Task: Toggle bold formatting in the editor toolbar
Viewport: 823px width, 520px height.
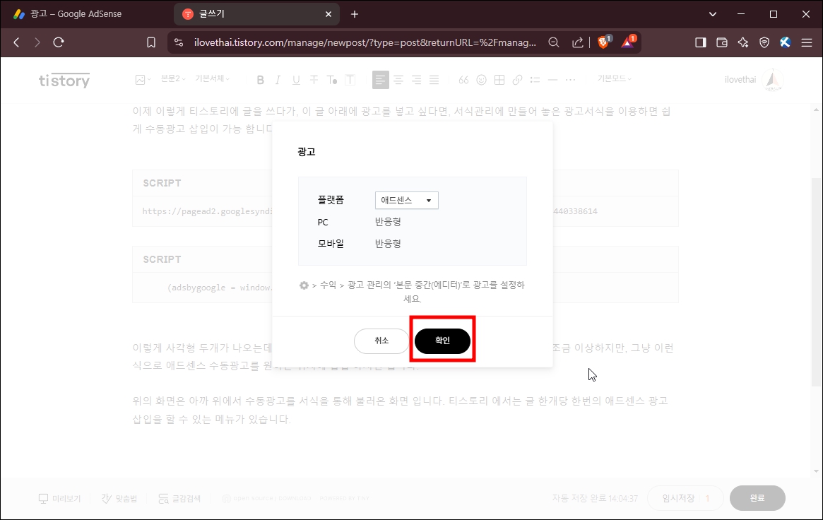Action: [260, 79]
